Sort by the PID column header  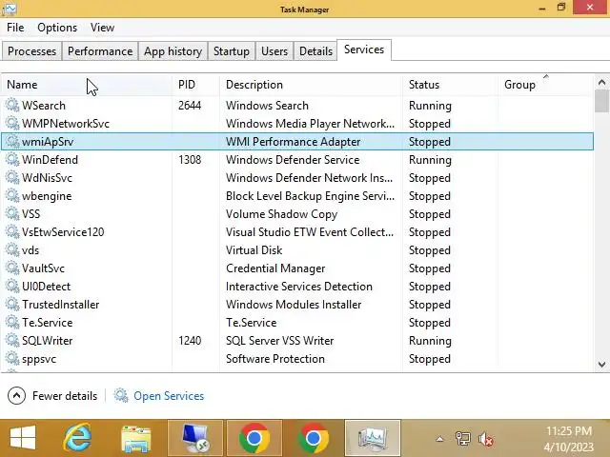[196, 85]
